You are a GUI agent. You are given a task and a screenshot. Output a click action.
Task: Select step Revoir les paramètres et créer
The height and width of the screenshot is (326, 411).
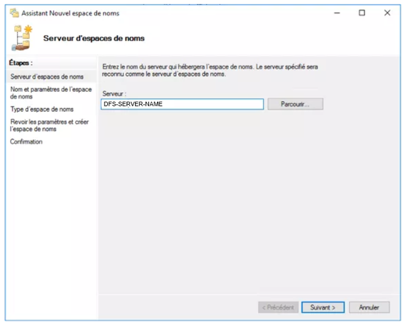pos(50,126)
